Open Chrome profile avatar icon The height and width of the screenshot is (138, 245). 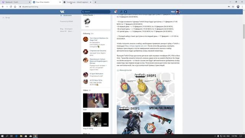pyautogui.click(x=238, y=7)
